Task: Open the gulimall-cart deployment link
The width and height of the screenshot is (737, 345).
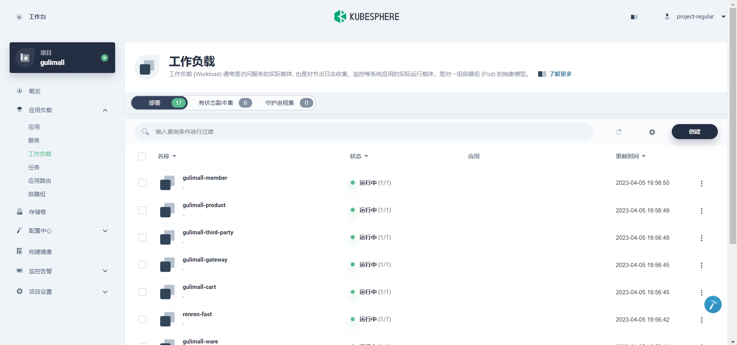Action: pyautogui.click(x=199, y=287)
